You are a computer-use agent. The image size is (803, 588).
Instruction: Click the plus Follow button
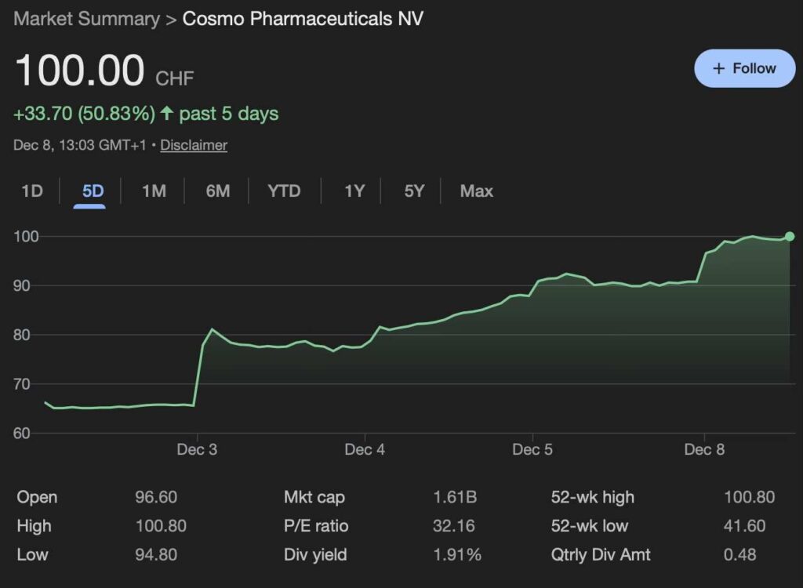(744, 69)
